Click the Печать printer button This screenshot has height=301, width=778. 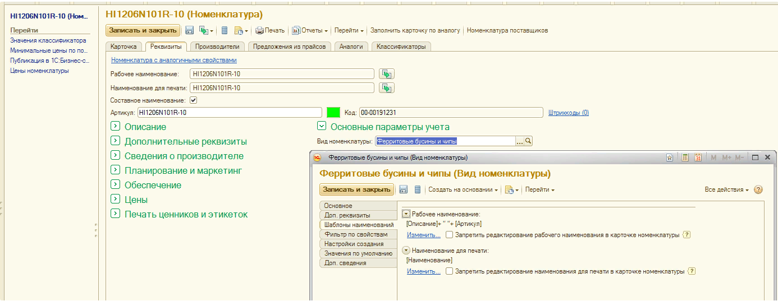[270, 30]
